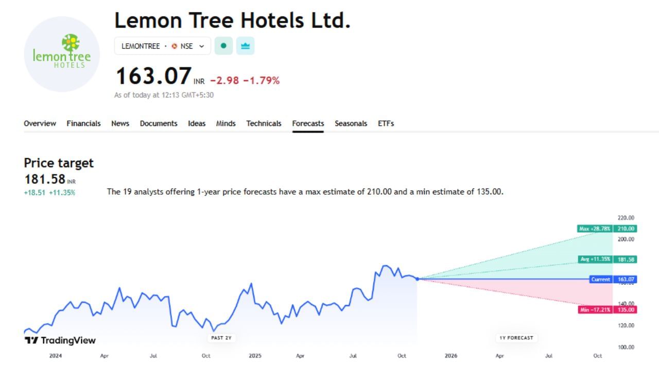Click the teal crown data plan icon
659x370 pixels.
coord(245,46)
